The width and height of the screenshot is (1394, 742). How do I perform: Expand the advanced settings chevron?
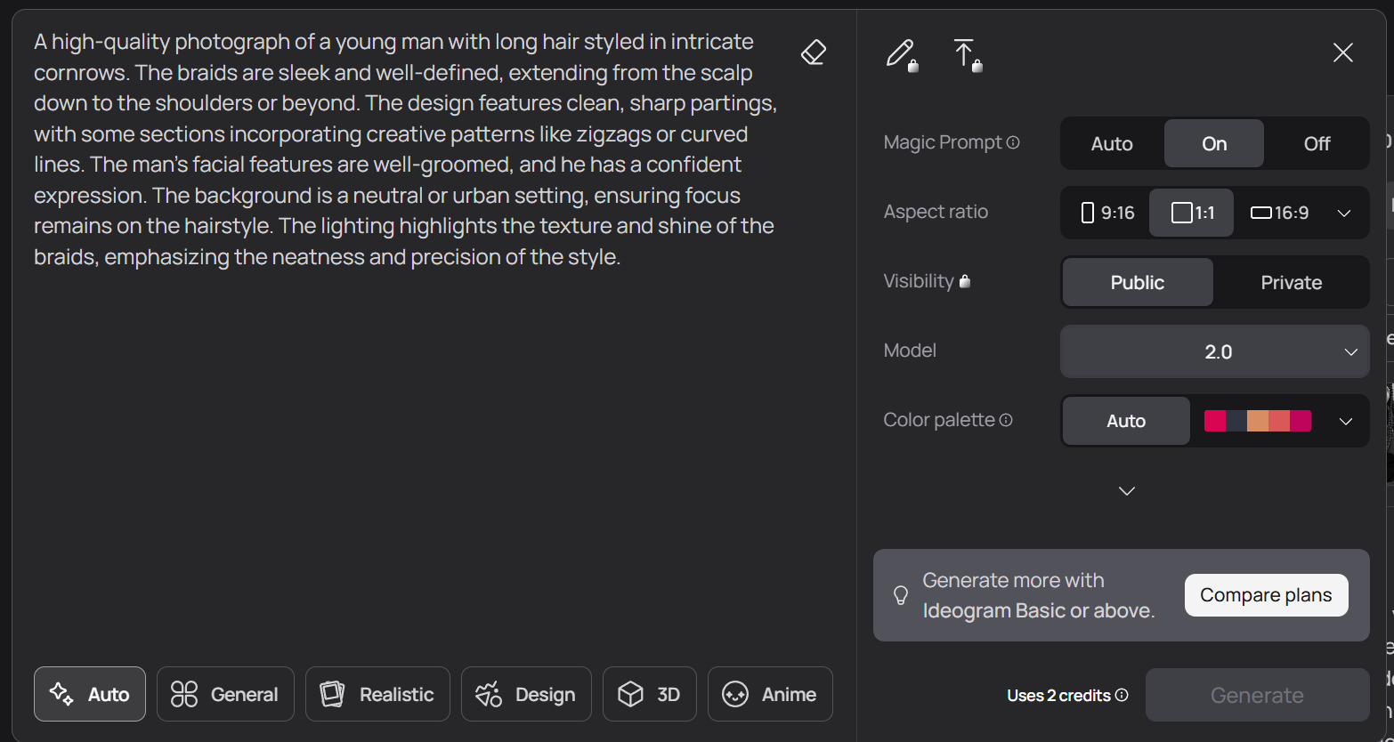tap(1127, 491)
